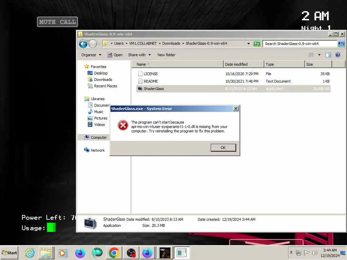Click OK in the System Error dialog
The image size is (347, 260).
coord(223,148)
